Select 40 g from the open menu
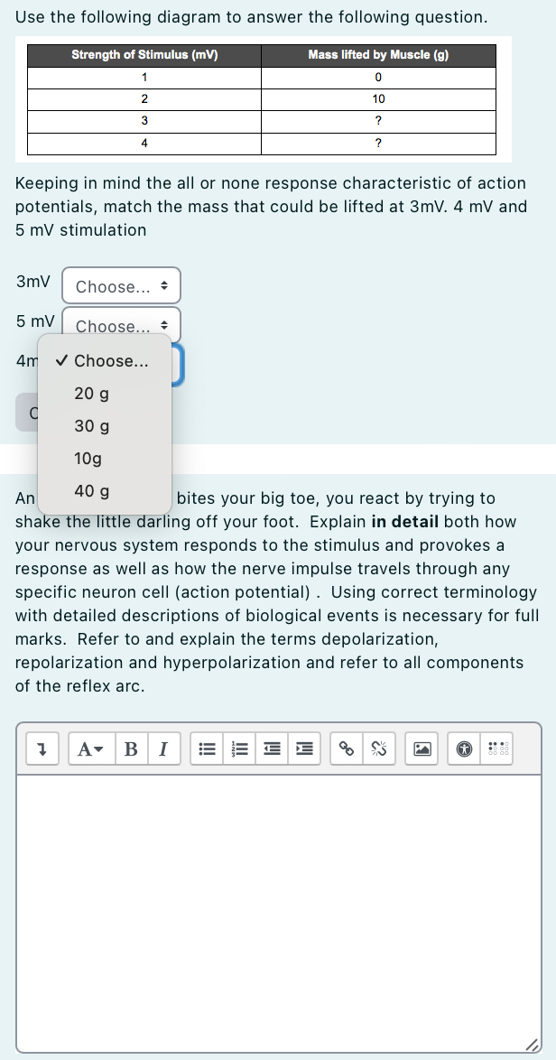This screenshot has width=556, height=1060. [x=91, y=490]
